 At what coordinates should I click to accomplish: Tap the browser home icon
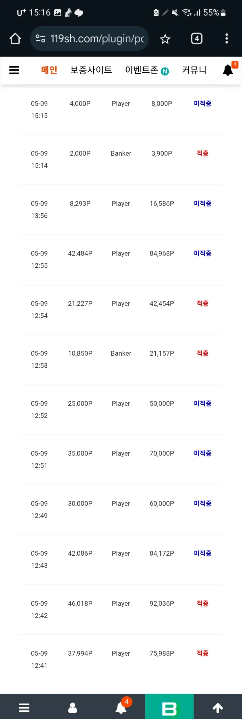15,39
